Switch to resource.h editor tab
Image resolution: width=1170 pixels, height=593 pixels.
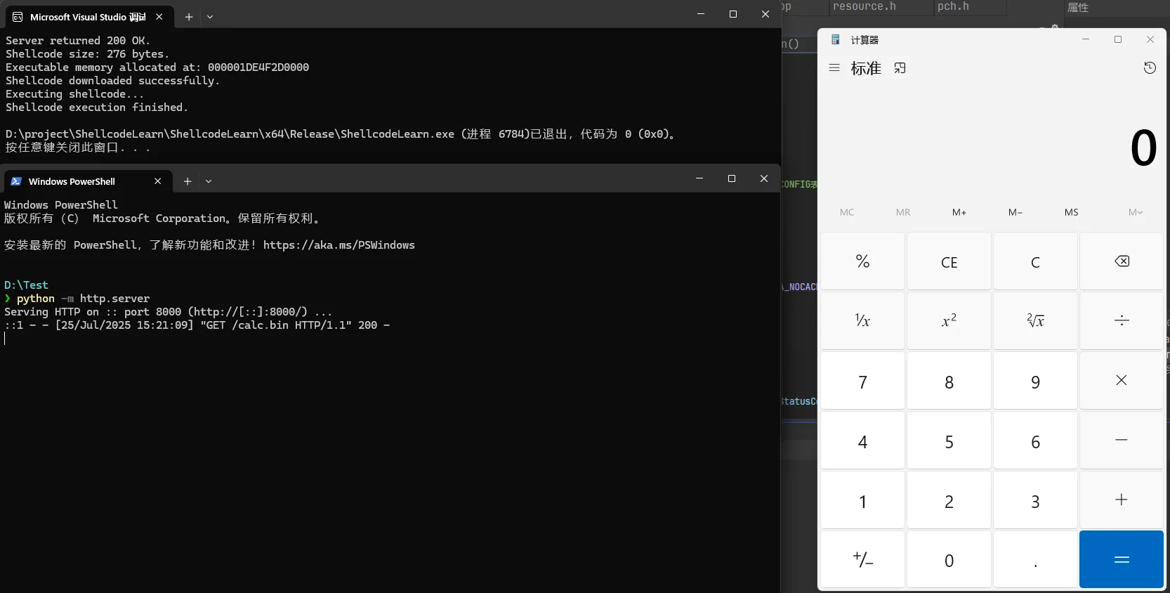point(865,7)
